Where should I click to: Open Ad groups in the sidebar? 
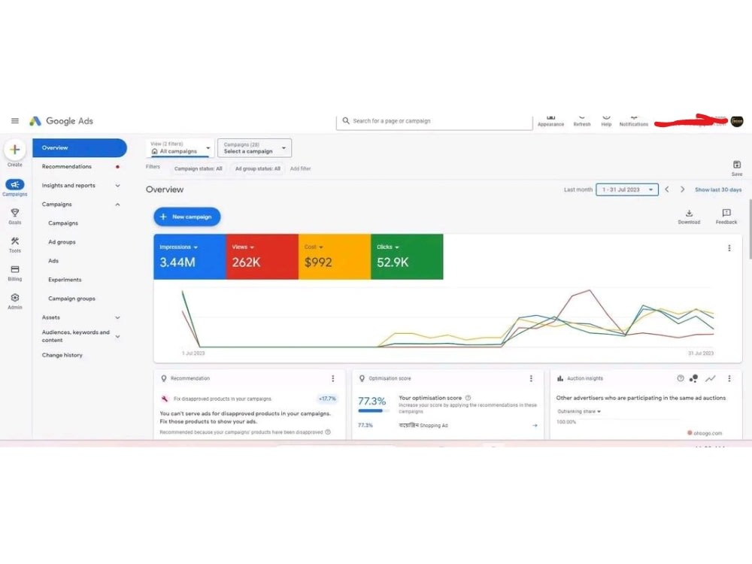[62, 241]
